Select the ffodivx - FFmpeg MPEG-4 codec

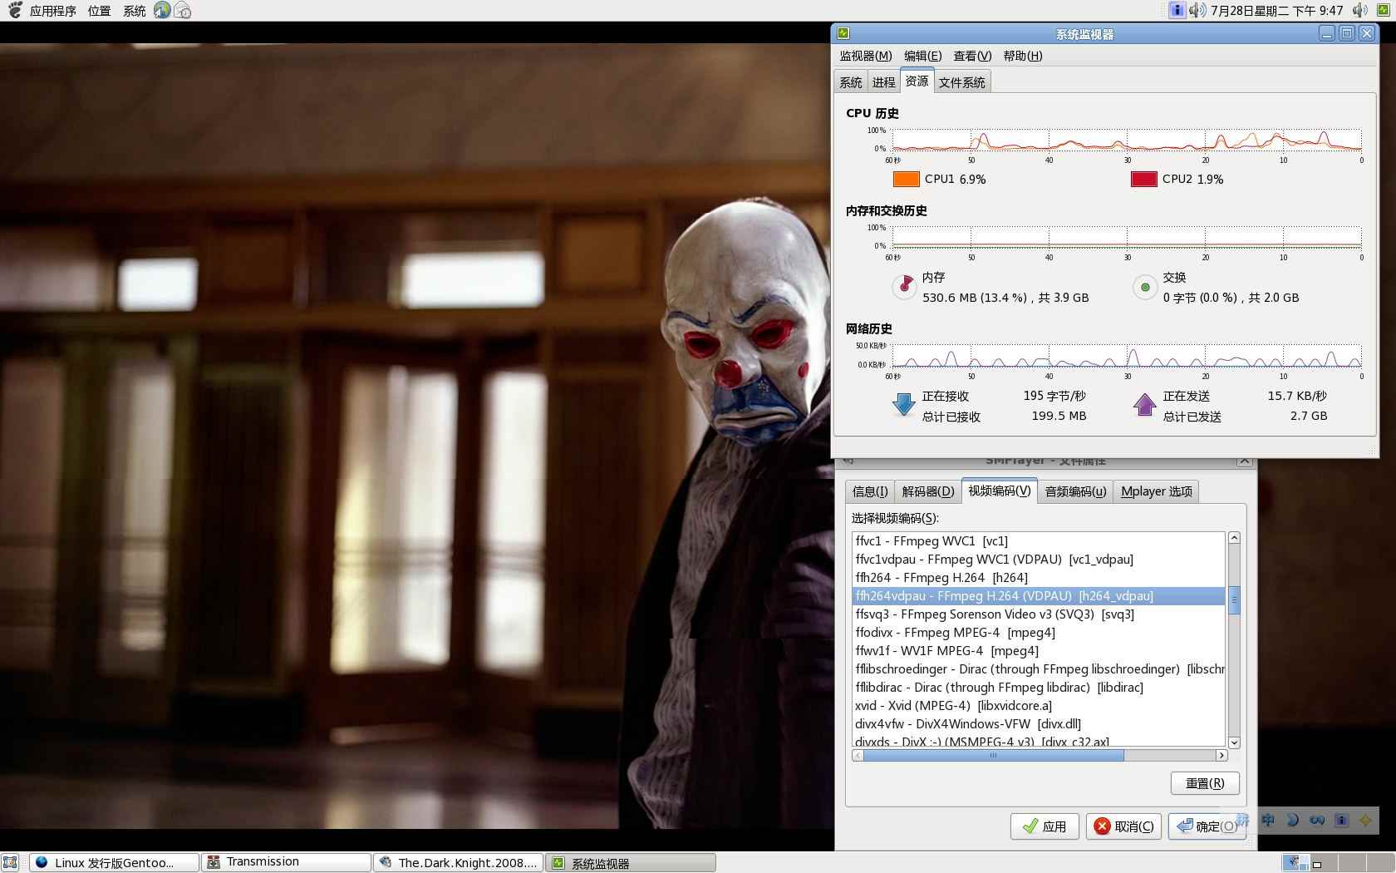click(1038, 632)
